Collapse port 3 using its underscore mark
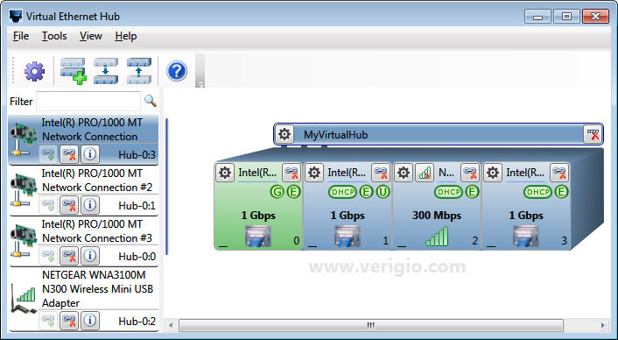The image size is (618, 340). click(491, 245)
